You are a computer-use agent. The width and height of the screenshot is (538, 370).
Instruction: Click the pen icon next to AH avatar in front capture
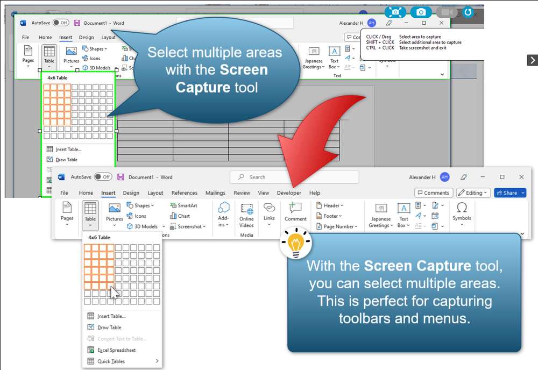(x=464, y=177)
